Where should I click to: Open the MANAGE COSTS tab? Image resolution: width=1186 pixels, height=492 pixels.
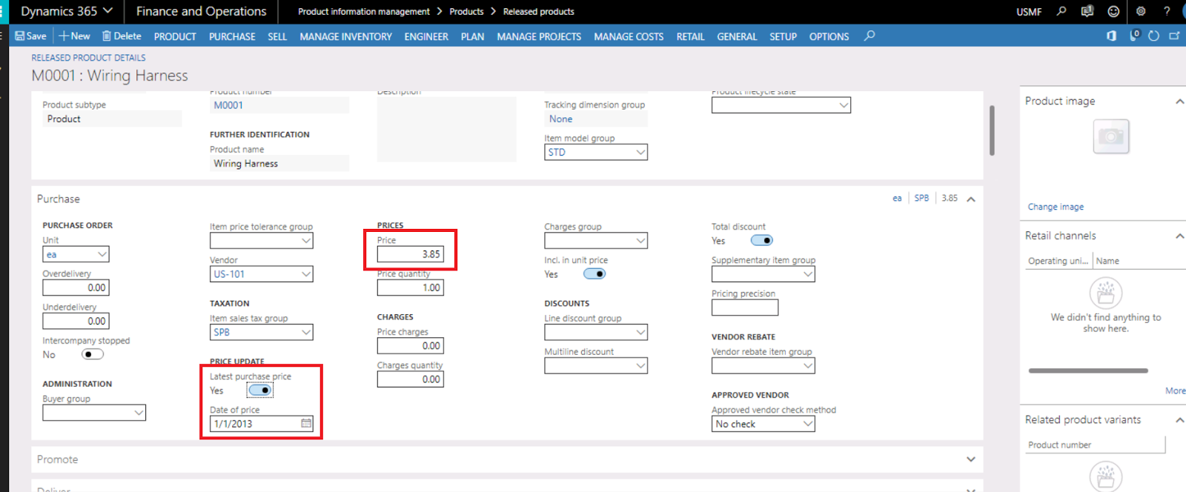click(x=629, y=36)
